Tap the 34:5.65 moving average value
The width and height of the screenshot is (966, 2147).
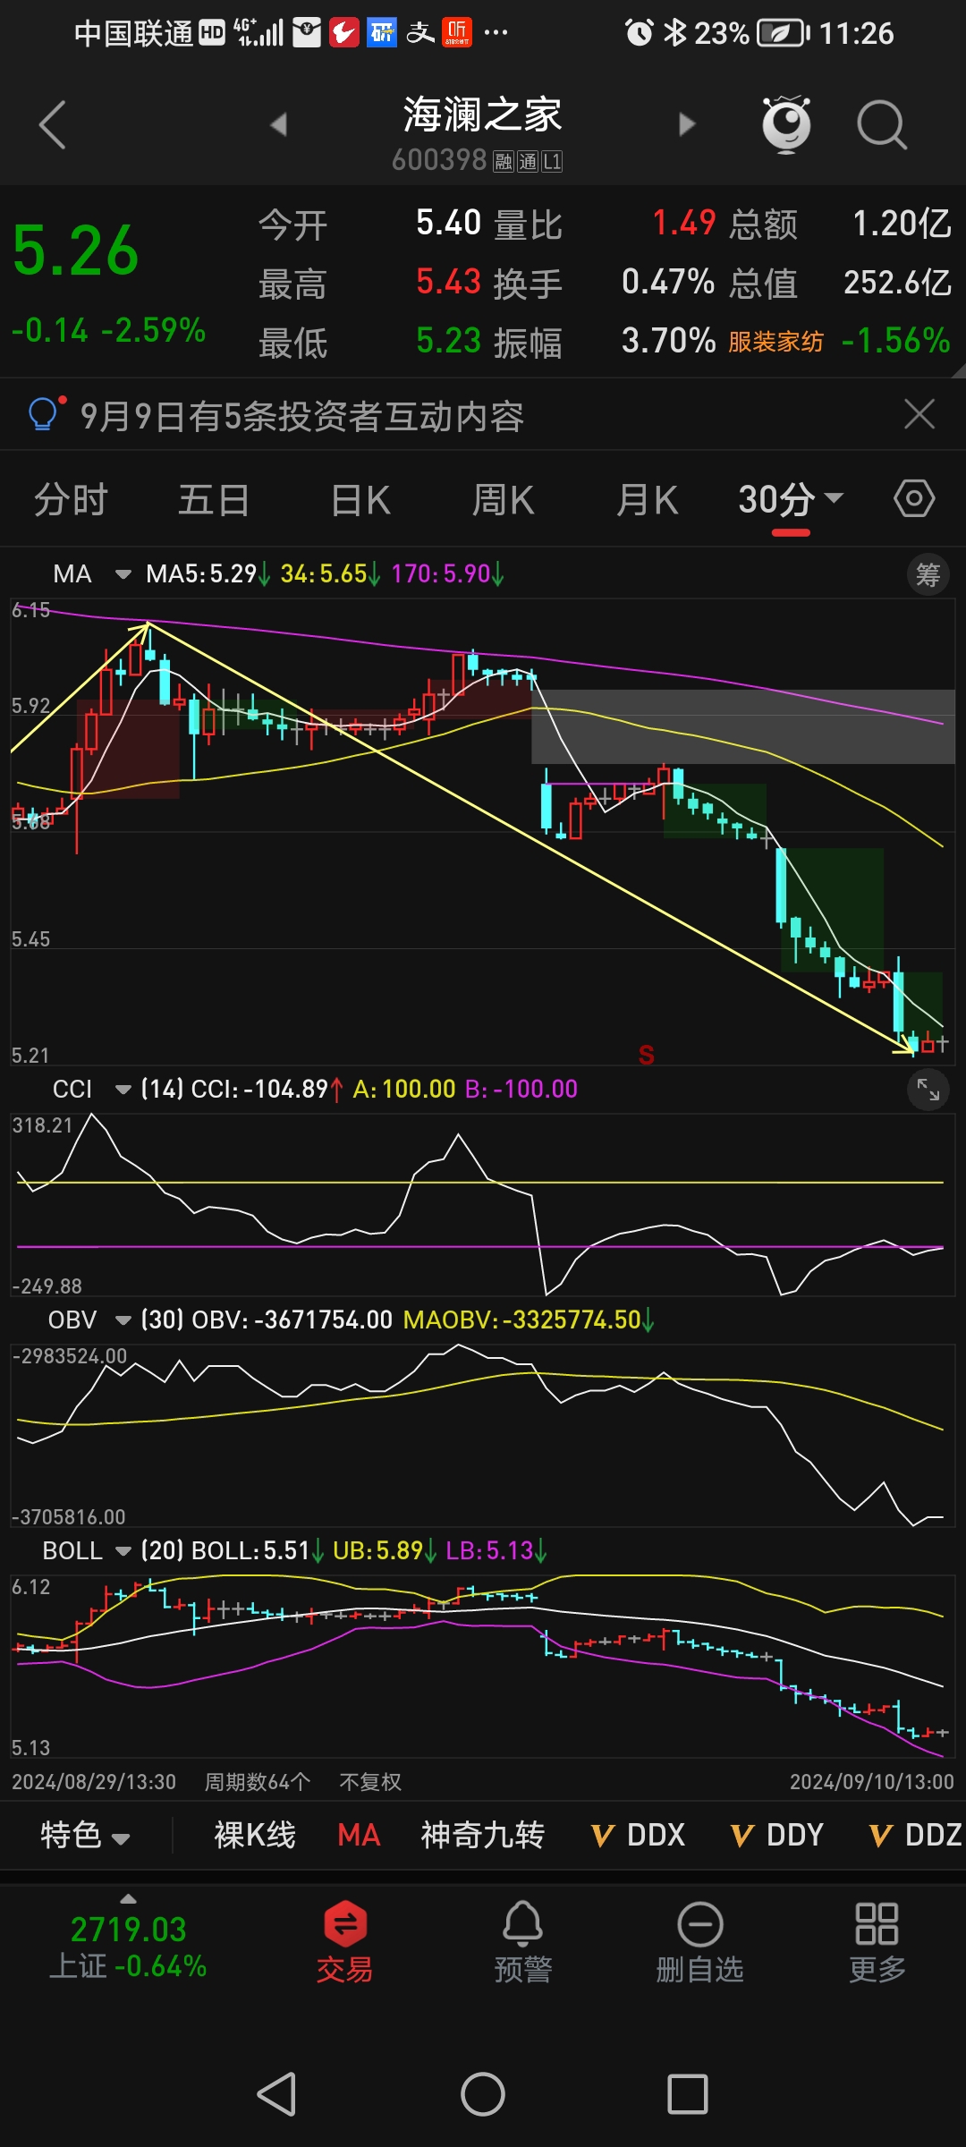[x=330, y=573]
